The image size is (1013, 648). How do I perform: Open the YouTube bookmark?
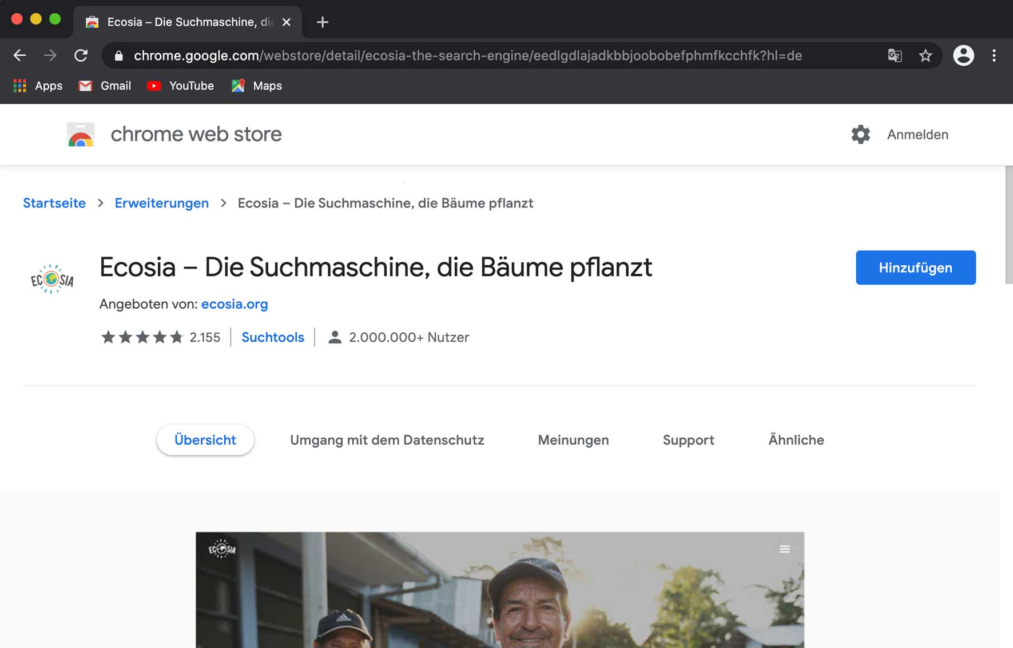tap(180, 86)
